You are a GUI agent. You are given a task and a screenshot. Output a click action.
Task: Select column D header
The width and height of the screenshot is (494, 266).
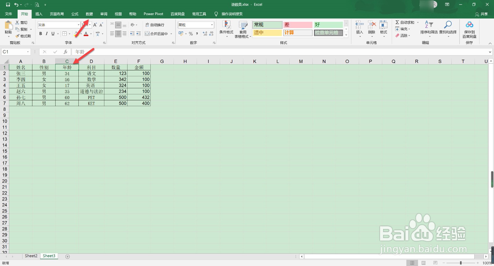pyautogui.click(x=91, y=61)
